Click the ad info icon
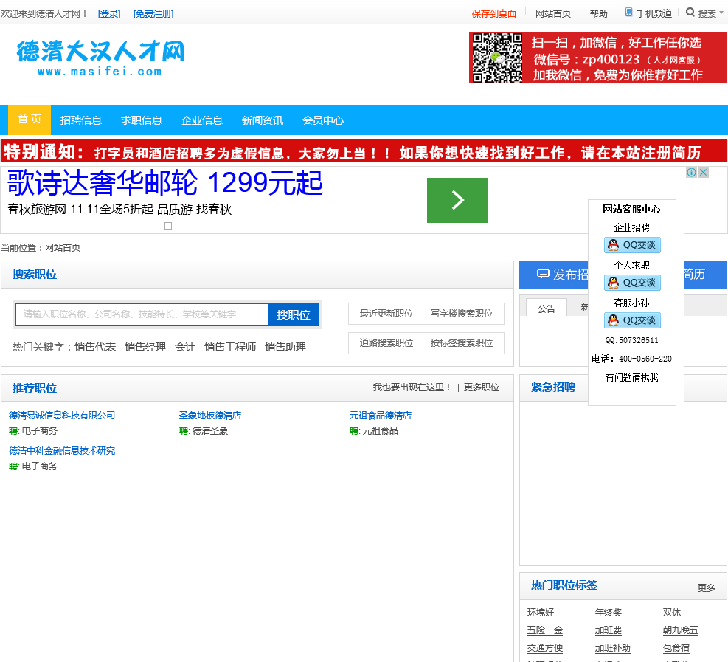Viewport: 728px width, 662px height. [x=691, y=173]
